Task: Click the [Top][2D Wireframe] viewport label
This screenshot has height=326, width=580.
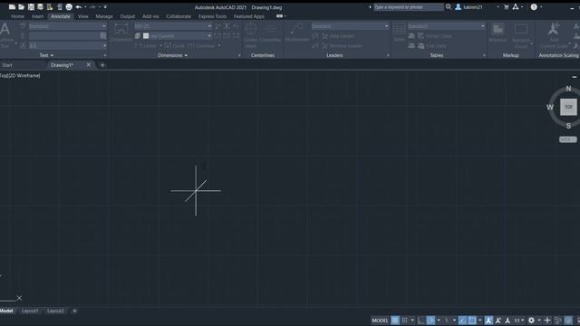Action: 20,75
